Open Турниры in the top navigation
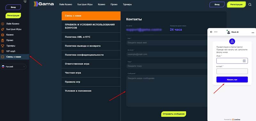 [127, 4]
